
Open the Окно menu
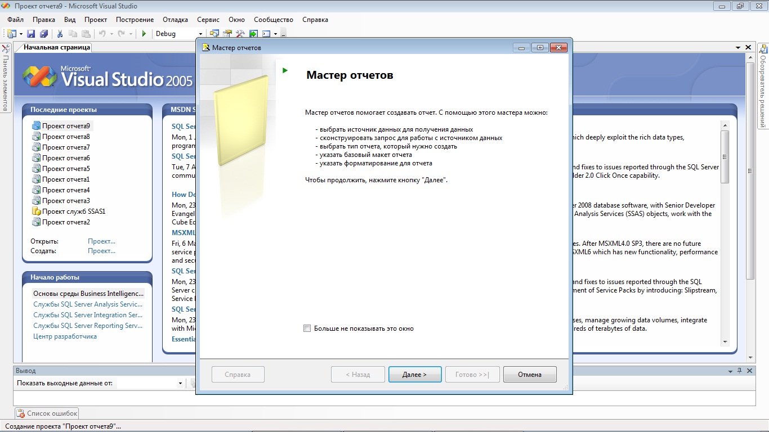click(236, 20)
